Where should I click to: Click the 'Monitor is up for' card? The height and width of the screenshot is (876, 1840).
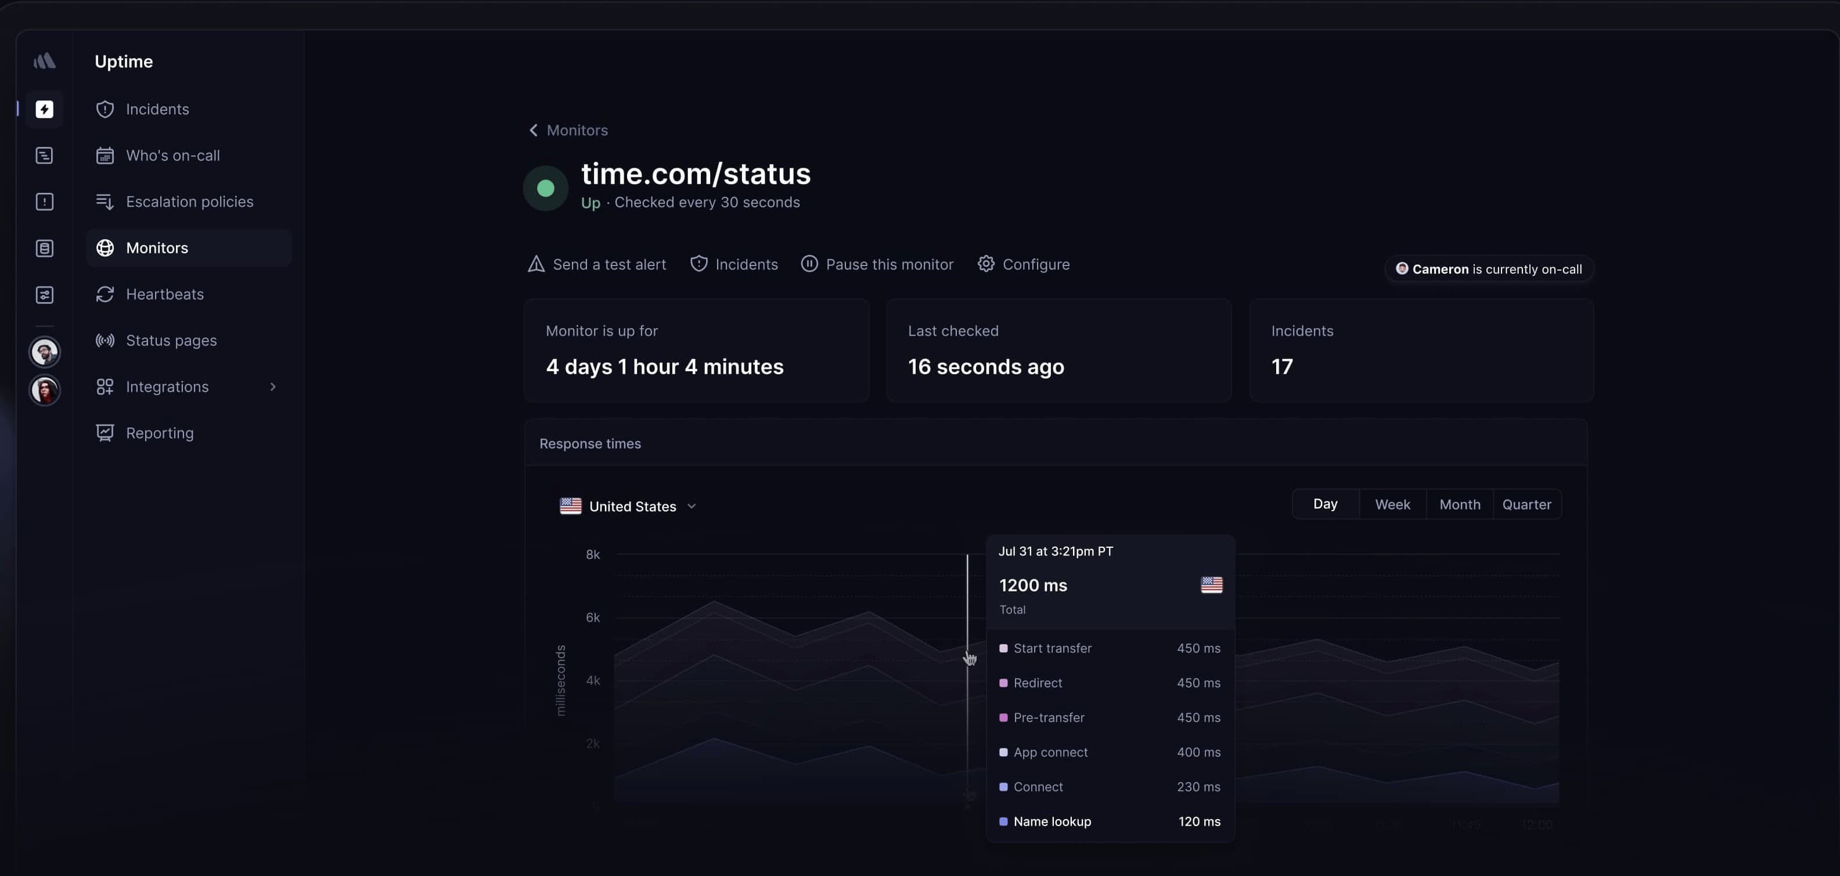(696, 351)
